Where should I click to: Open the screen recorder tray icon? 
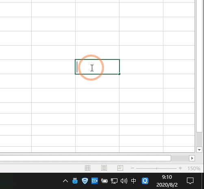(95, 181)
